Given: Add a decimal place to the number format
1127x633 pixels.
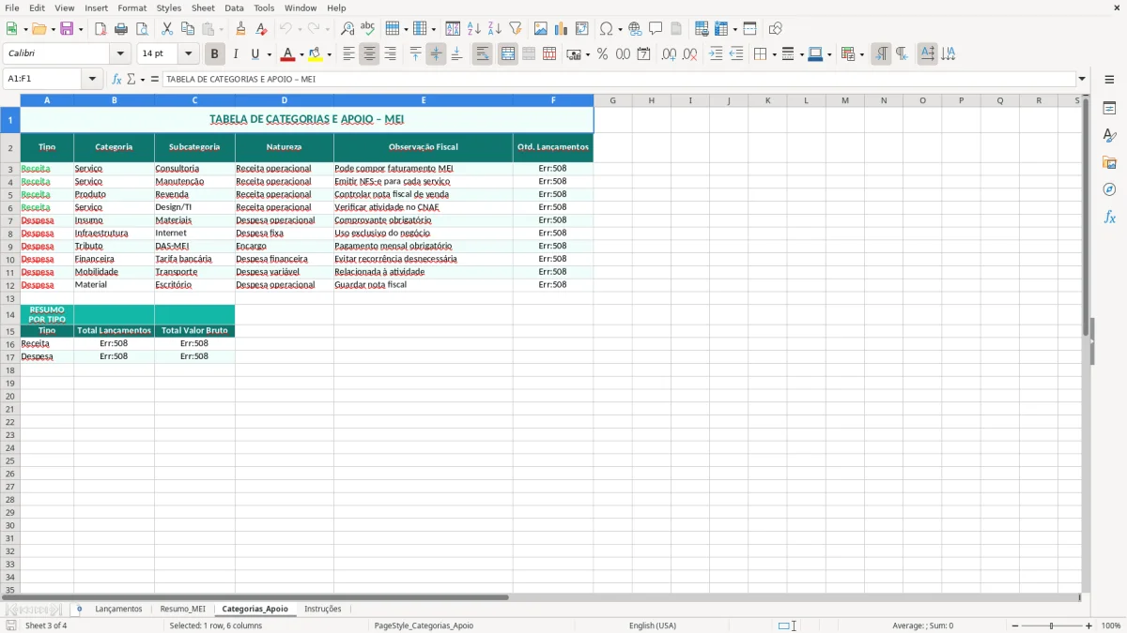Looking at the screenshot, I should (670, 54).
